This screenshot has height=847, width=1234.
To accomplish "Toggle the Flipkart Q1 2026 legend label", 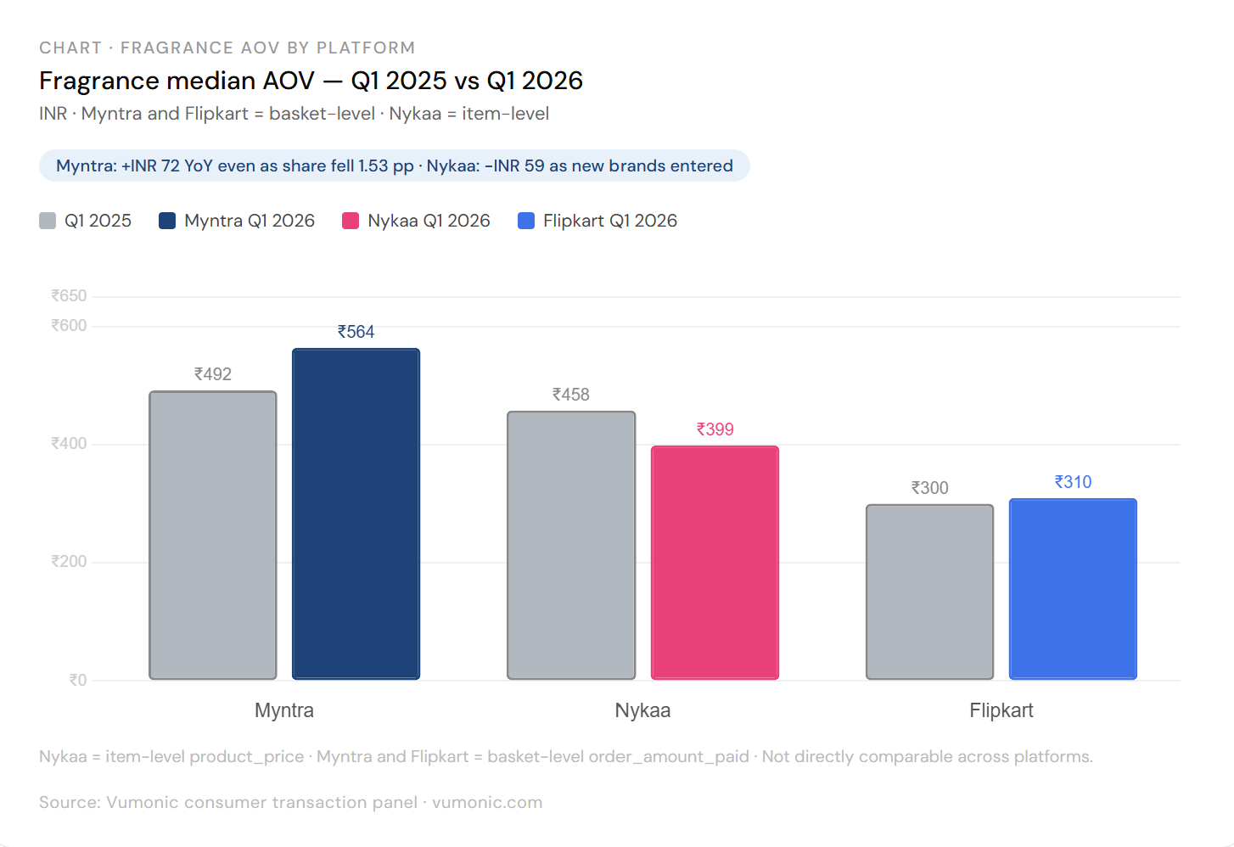I will coord(610,221).
